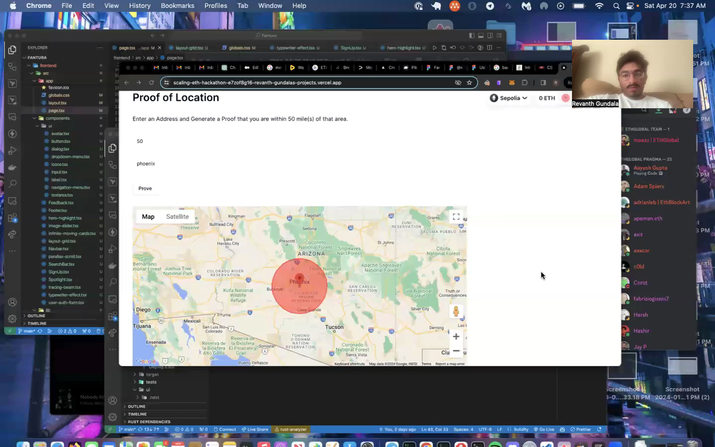The width and height of the screenshot is (715, 447).
Task: Open Chrome extensions puzzle icon
Action: (x=524, y=83)
